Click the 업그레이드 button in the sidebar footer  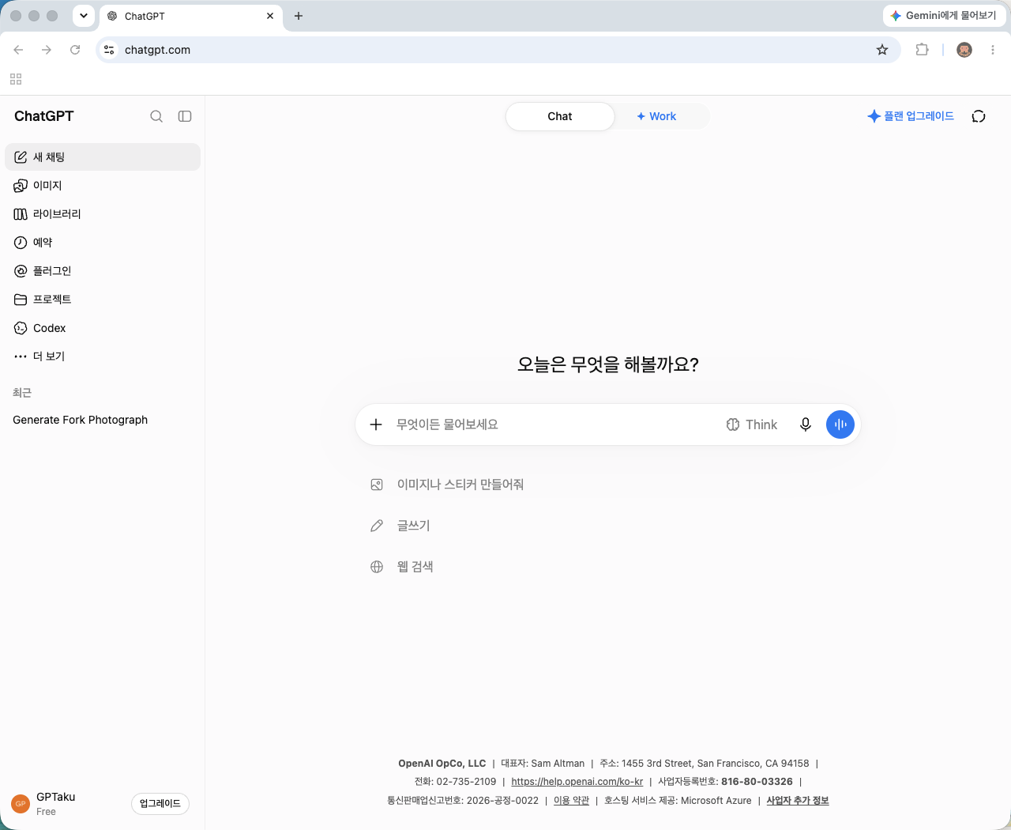[160, 804]
